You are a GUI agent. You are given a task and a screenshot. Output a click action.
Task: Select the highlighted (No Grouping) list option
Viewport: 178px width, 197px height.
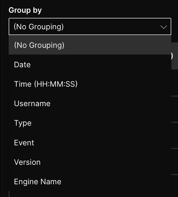coord(90,45)
